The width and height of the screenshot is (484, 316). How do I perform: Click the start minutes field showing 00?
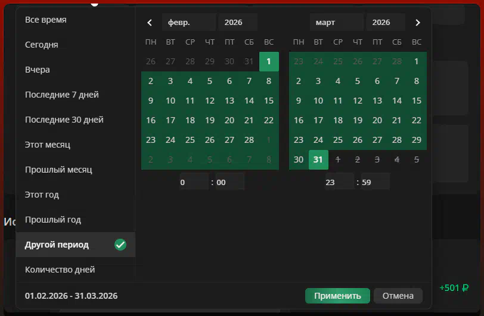click(x=229, y=182)
